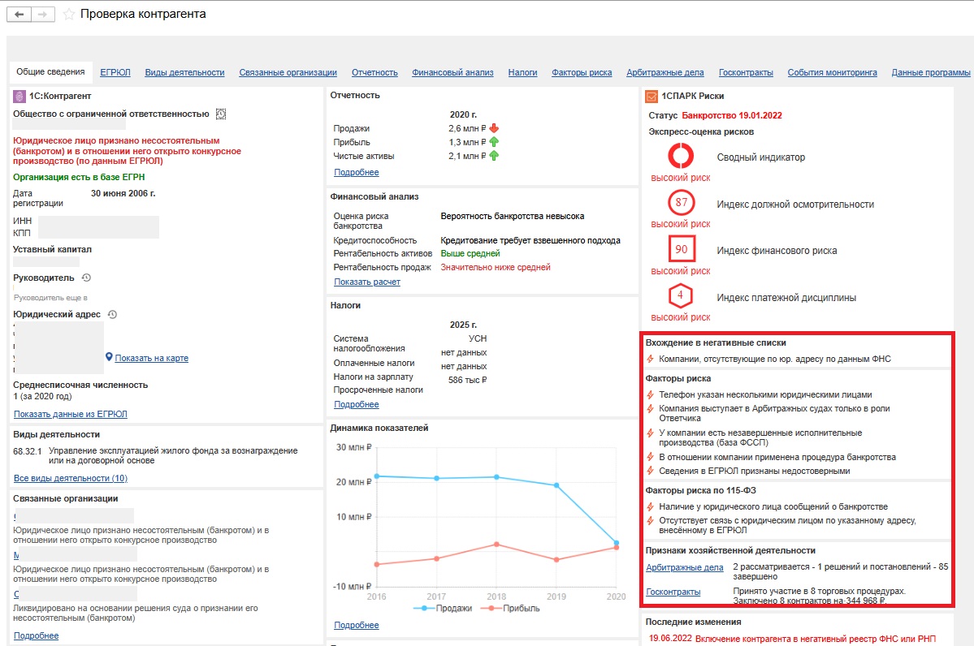Click the back navigation arrow
This screenshot has width=974, height=646.
(19, 15)
